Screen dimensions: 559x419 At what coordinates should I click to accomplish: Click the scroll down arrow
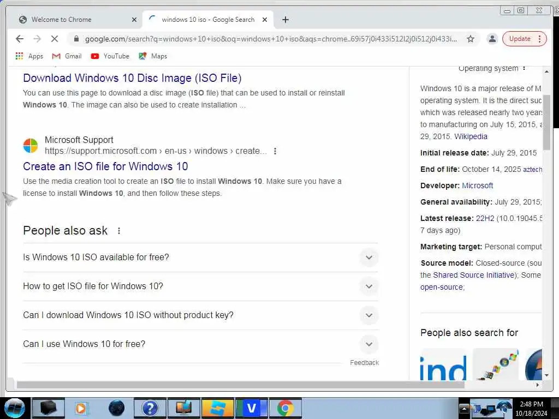tap(546, 375)
